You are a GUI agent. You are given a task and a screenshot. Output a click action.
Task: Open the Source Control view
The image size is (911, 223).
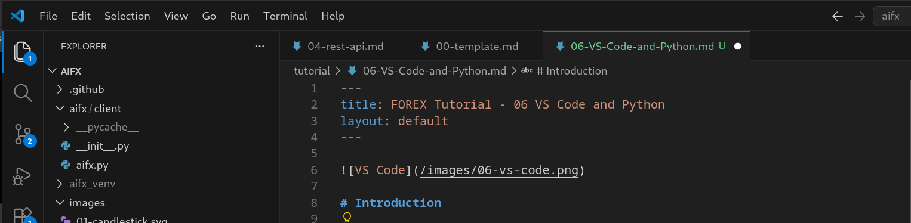tap(22, 134)
